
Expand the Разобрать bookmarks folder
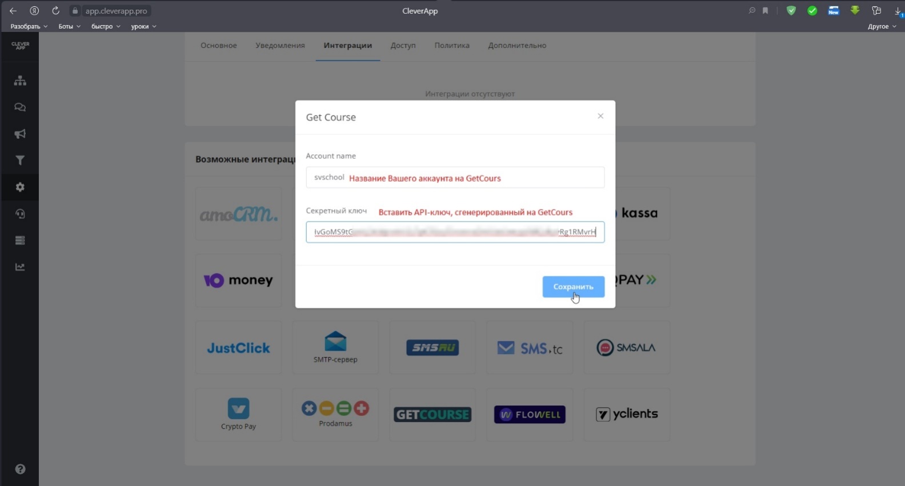click(29, 26)
